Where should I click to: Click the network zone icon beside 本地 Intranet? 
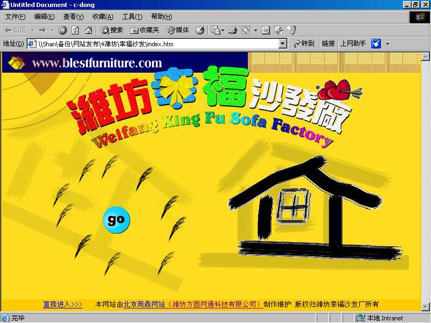pyautogui.click(x=360, y=318)
